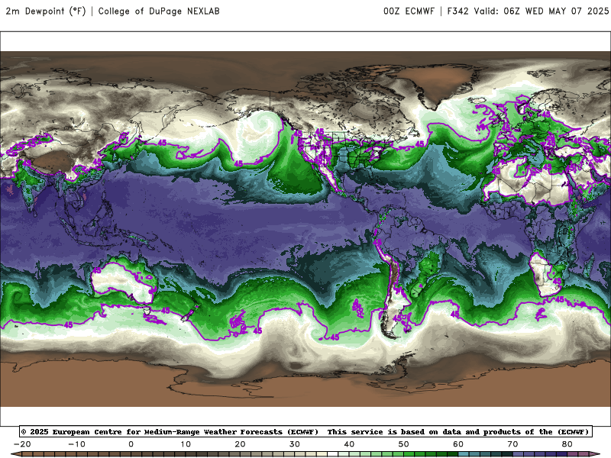The width and height of the screenshot is (611, 458).
Task: Click the "Valid: 06Z WED MAY 07 2025" text
Action: coord(541,11)
